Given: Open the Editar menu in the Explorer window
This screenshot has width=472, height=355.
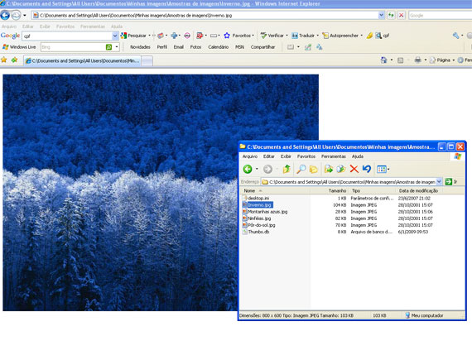Looking at the screenshot, I should pyautogui.click(x=269, y=156).
